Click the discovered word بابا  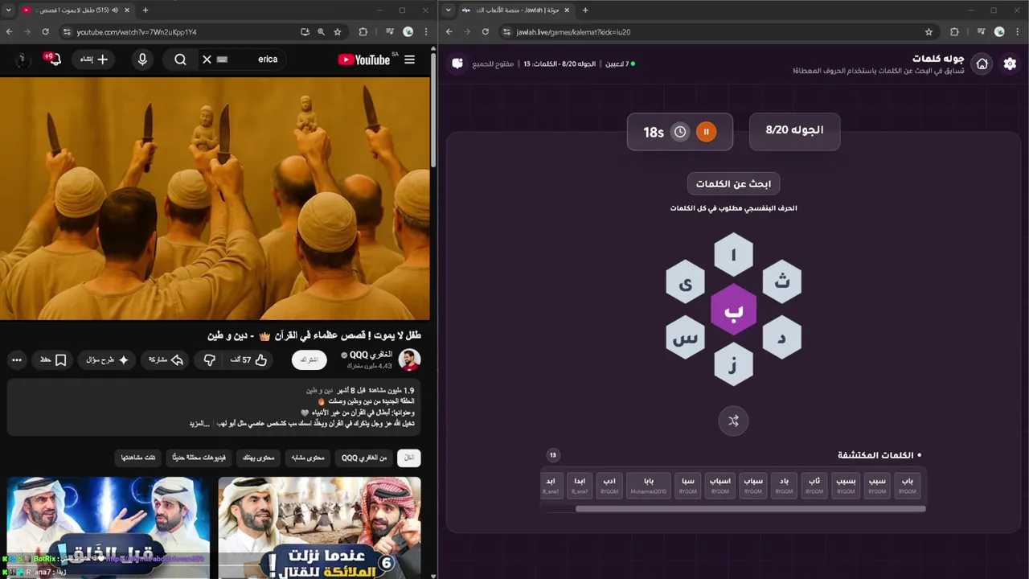pos(649,485)
